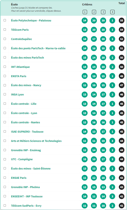Viewport: 127px width, 210px height.
Task: Click criterion 3 header box
Action: tap(103, 12)
